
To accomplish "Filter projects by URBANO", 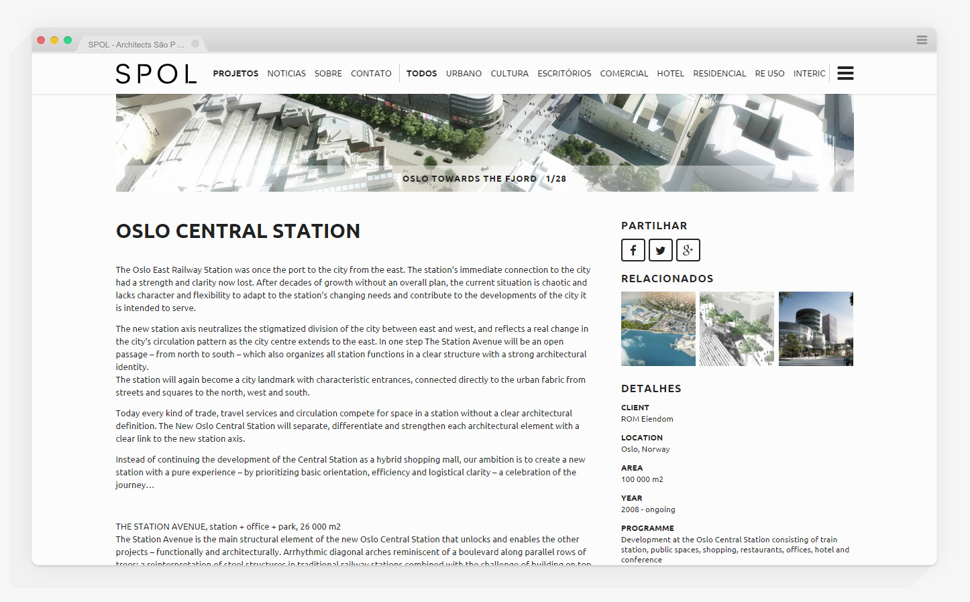I will 464,74.
